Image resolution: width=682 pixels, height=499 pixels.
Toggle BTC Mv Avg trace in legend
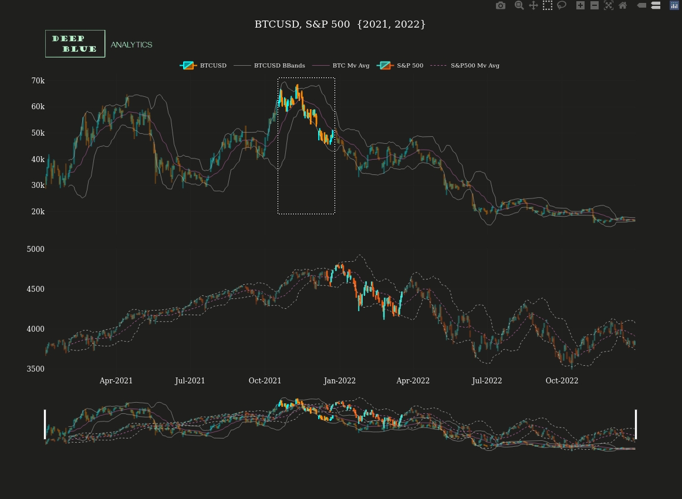point(340,66)
